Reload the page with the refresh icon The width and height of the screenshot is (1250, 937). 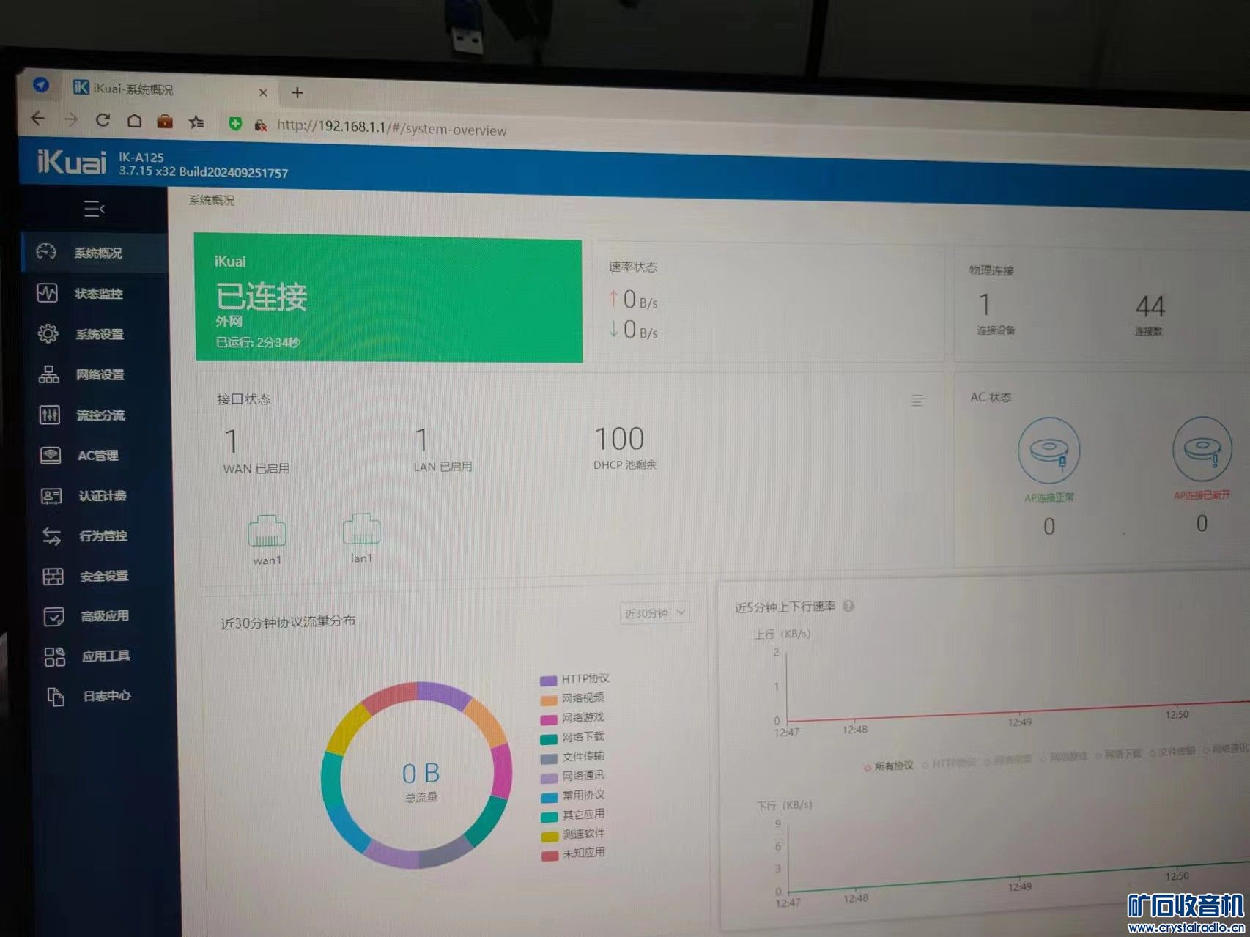click(103, 120)
